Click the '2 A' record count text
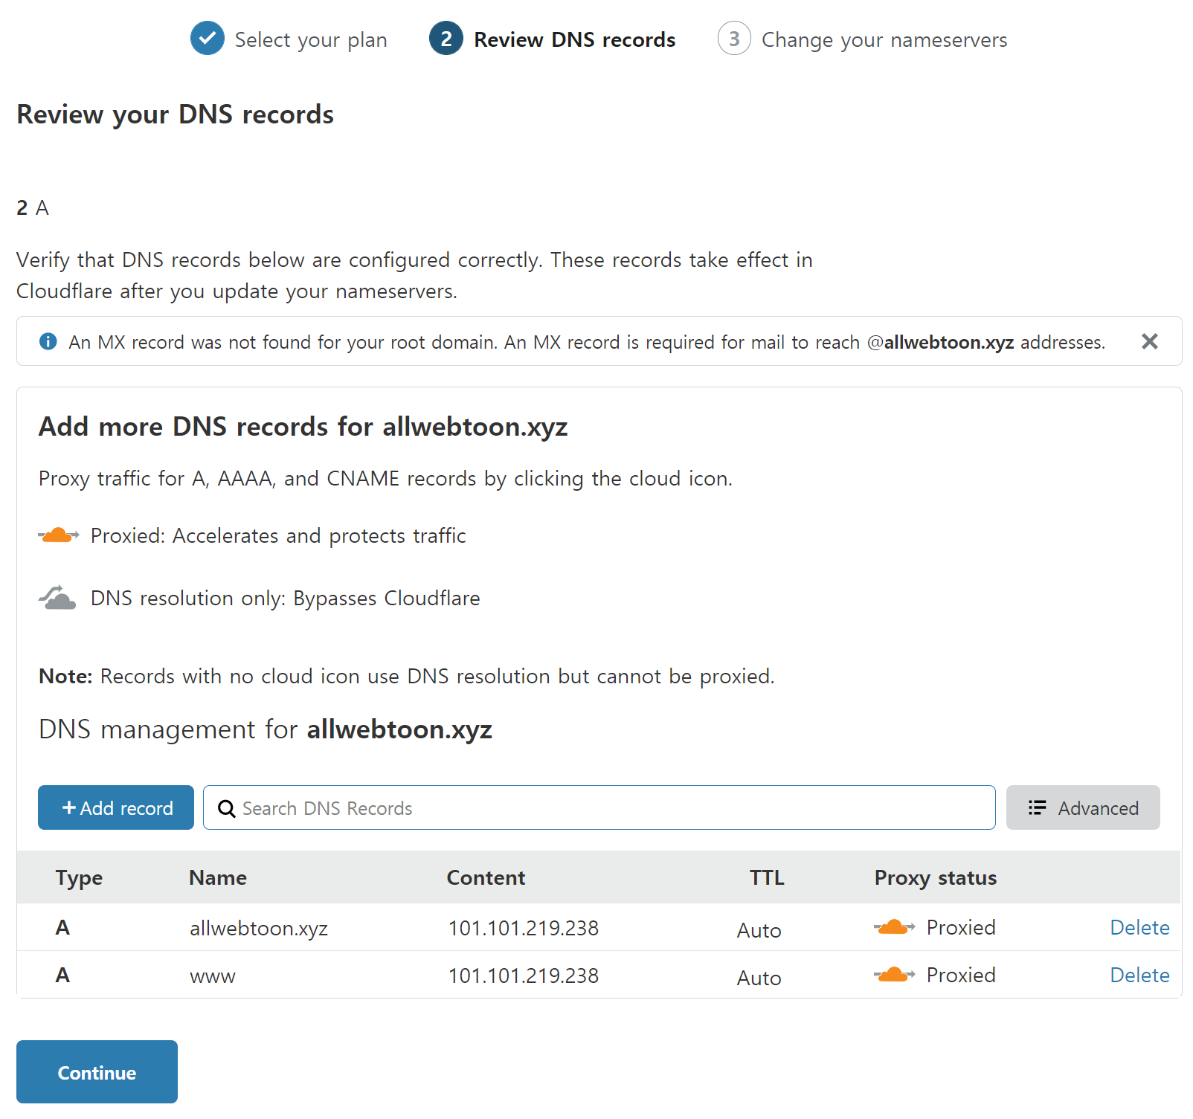Viewport: 1193px width, 1119px height. pos(33,207)
